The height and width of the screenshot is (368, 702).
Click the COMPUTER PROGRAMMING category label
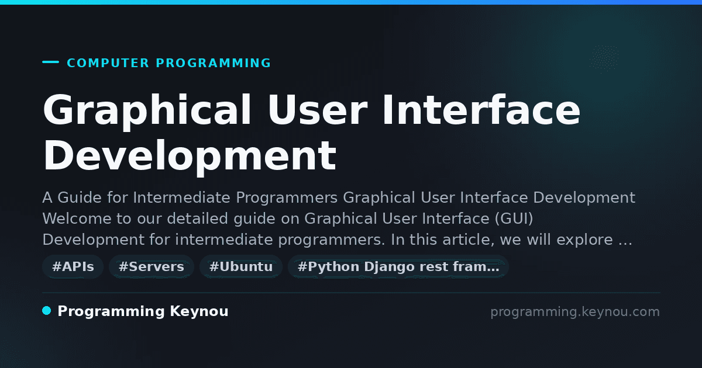(x=168, y=63)
